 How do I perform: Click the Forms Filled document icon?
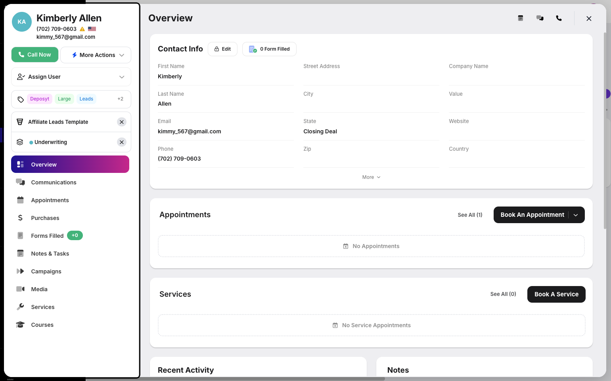click(20, 235)
